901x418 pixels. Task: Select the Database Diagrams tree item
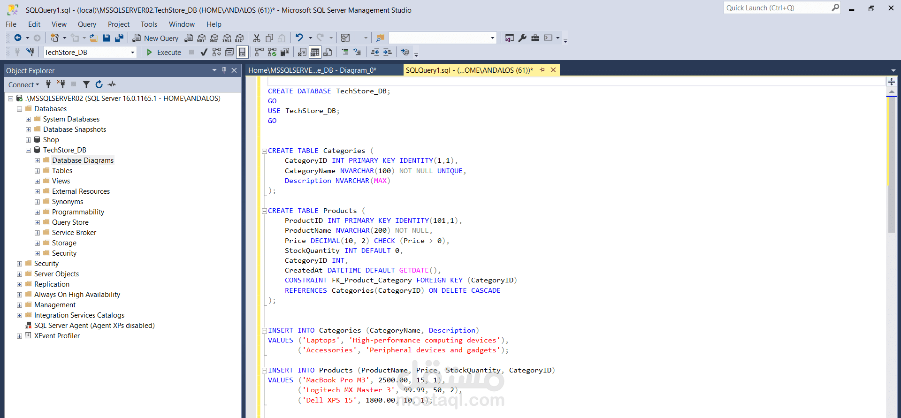(x=83, y=160)
